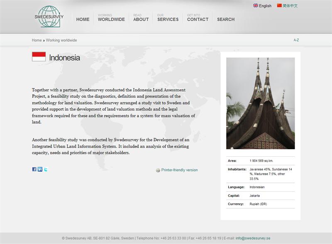The height and width of the screenshot is (244, 332).
Task: Share page on Facebook
Action: tap(34, 169)
